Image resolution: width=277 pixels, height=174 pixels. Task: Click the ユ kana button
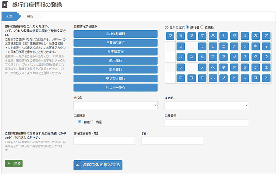click(x=192, y=57)
